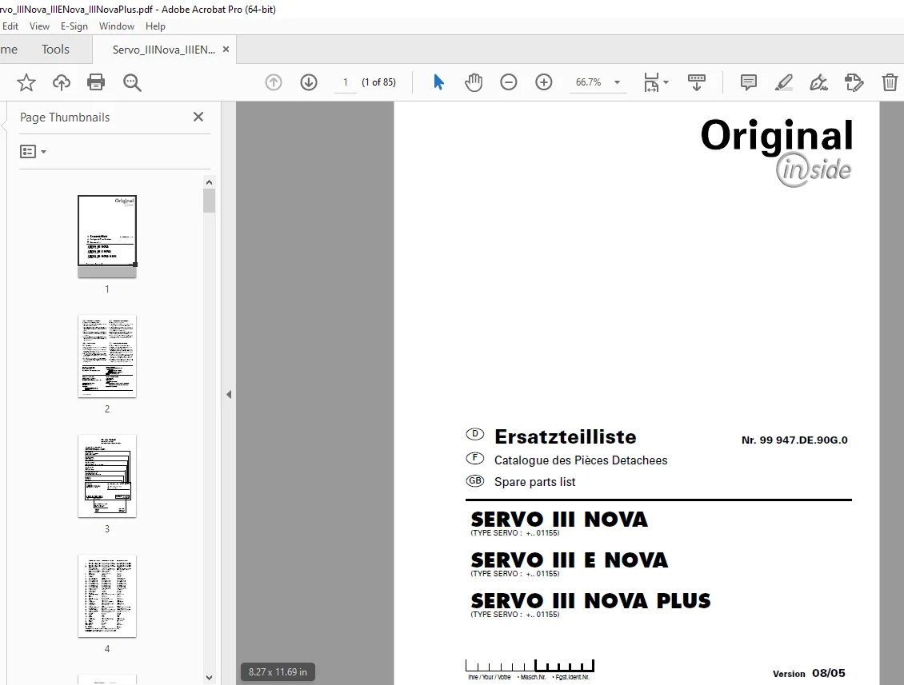The width and height of the screenshot is (904, 685).
Task: Collapse the navigation pane with the left arrow
Action: (x=229, y=395)
